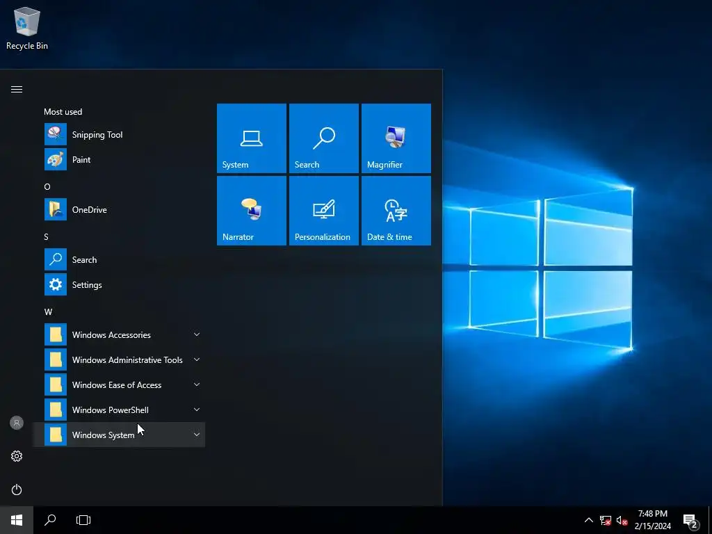Open OneDrive in the app list
This screenshot has width=712, height=534.
119,209
